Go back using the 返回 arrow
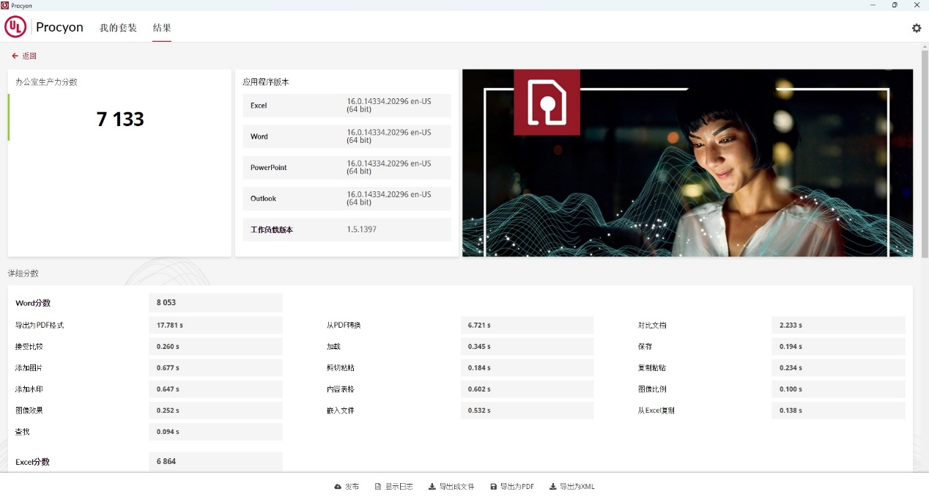The image size is (929, 500). [x=24, y=56]
